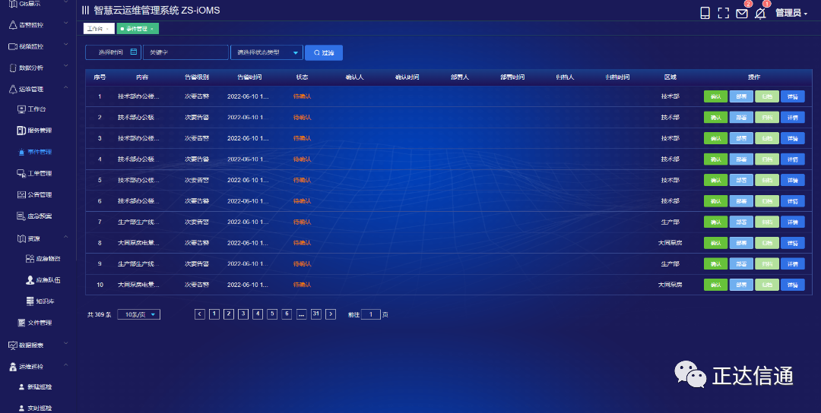821x413 pixels.
Task: Expand the 视频监控 sidebar menu
Action: [x=38, y=46]
